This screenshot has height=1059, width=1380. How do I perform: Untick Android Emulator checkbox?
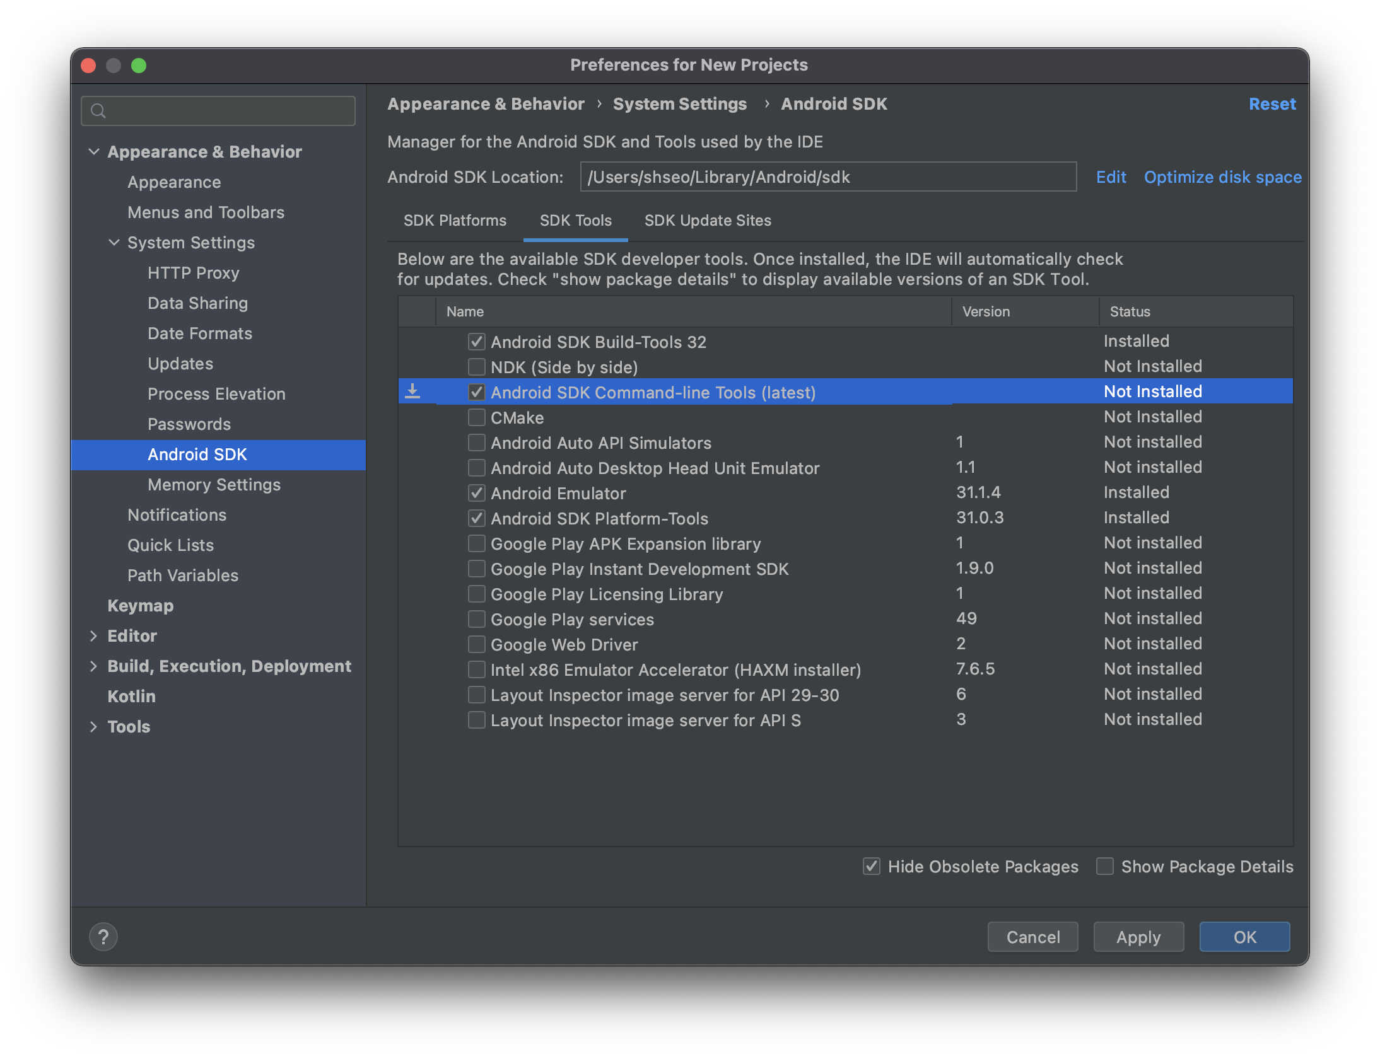(477, 493)
